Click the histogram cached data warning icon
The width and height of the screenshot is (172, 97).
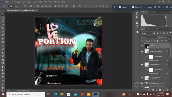pos(165,17)
